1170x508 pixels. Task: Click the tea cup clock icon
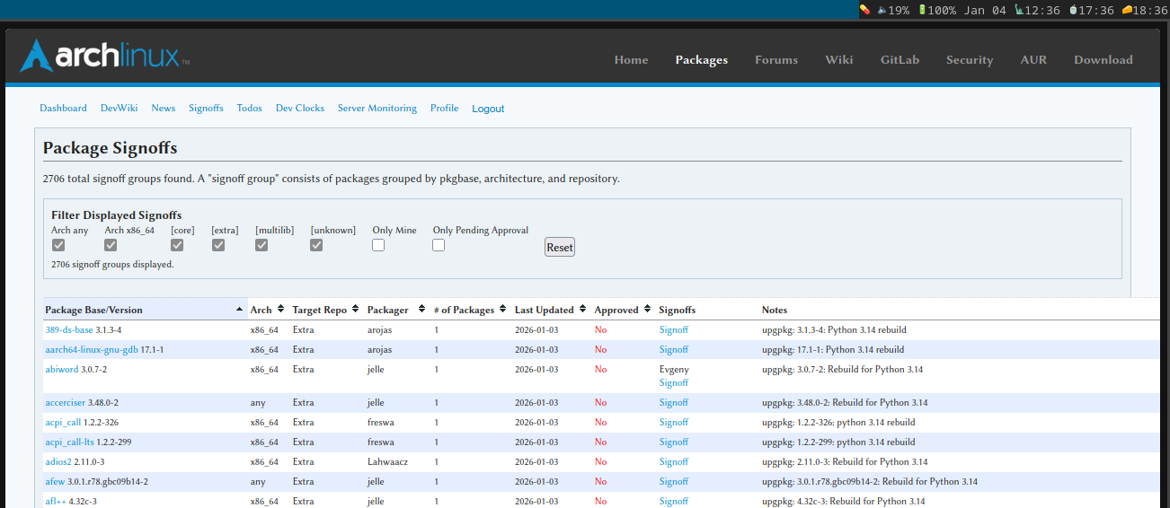1072,10
